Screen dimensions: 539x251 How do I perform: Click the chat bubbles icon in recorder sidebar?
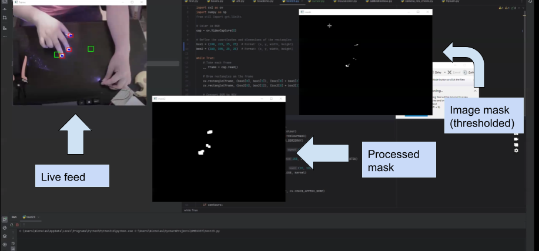516,145
